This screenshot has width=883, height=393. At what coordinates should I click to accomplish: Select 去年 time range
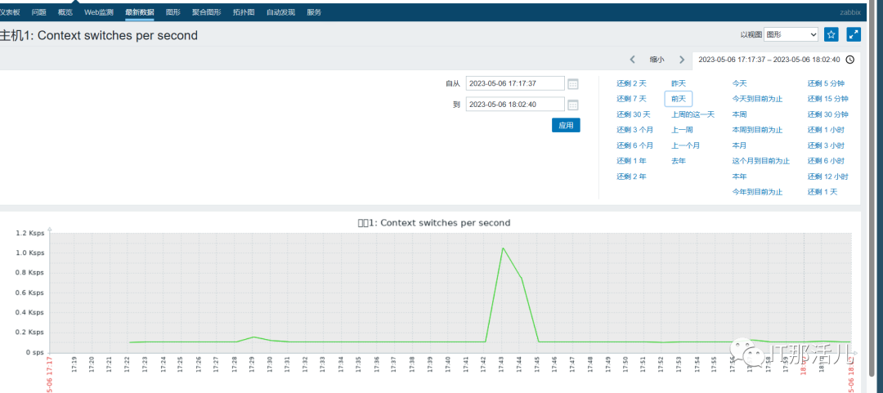pyautogui.click(x=679, y=160)
